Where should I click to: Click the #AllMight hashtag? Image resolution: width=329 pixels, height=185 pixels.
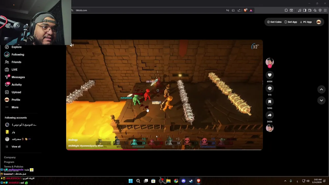pos(74,146)
